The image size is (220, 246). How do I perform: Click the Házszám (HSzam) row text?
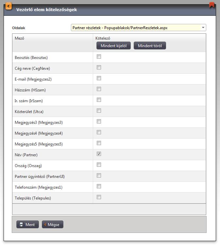click(x=30, y=90)
